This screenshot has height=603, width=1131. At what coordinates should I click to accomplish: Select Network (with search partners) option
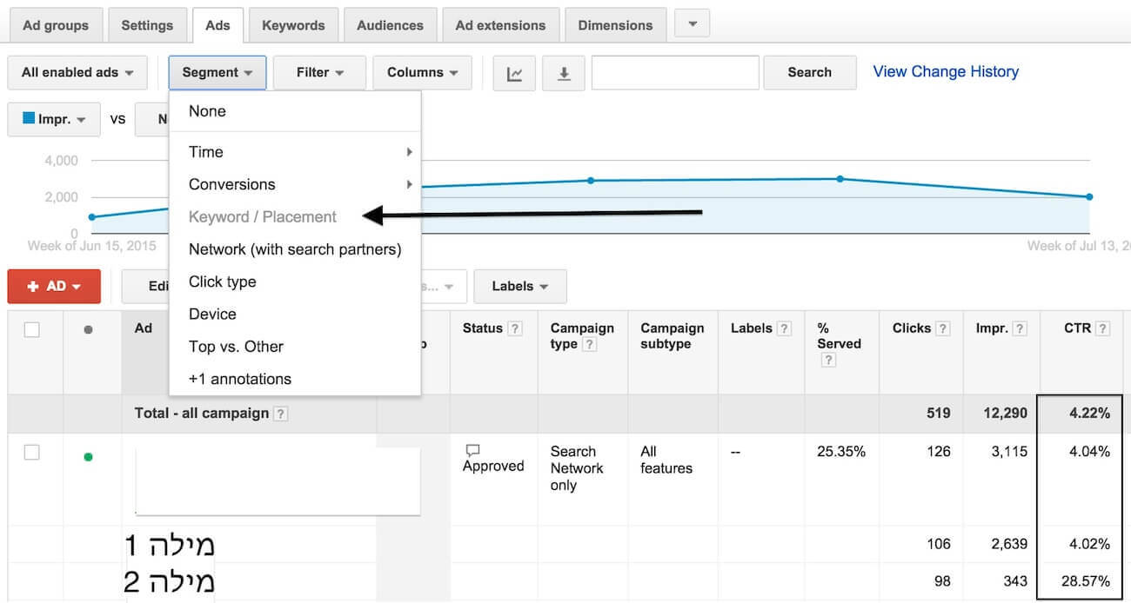tap(295, 249)
